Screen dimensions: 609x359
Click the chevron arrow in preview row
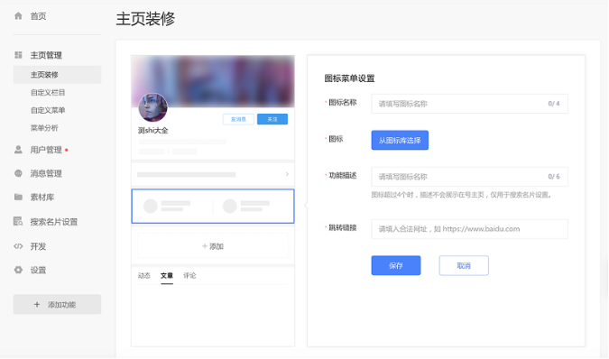287,174
